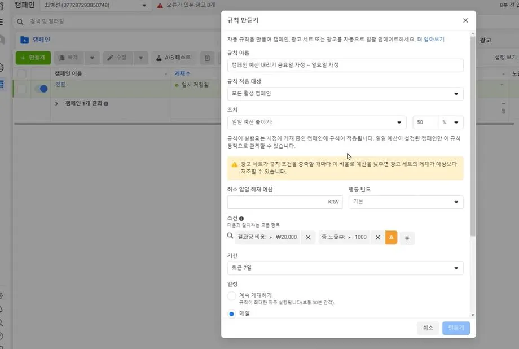The width and height of the screenshot is (519, 349).
Task: Open the 규칙 적용 대상 dropdown
Action: [345, 93]
